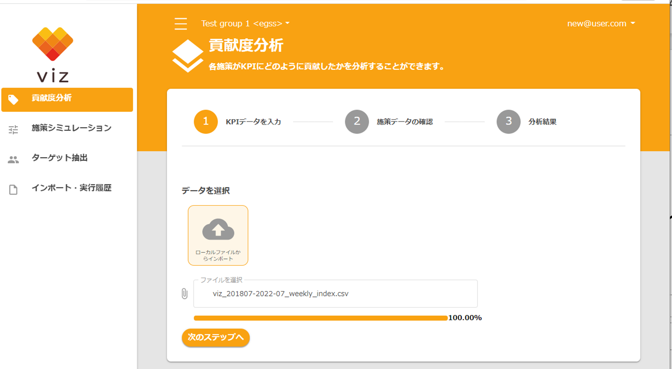Open the new@user.com account dropdown

(601, 24)
